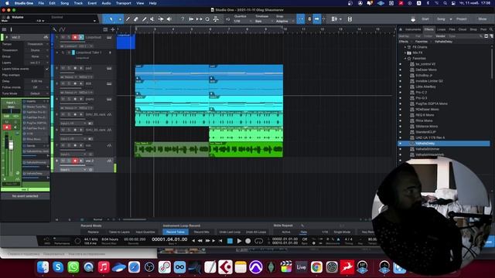Switch to Instruments browser tab
Screen dimensions: 495x278
click(x=413, y=29)
